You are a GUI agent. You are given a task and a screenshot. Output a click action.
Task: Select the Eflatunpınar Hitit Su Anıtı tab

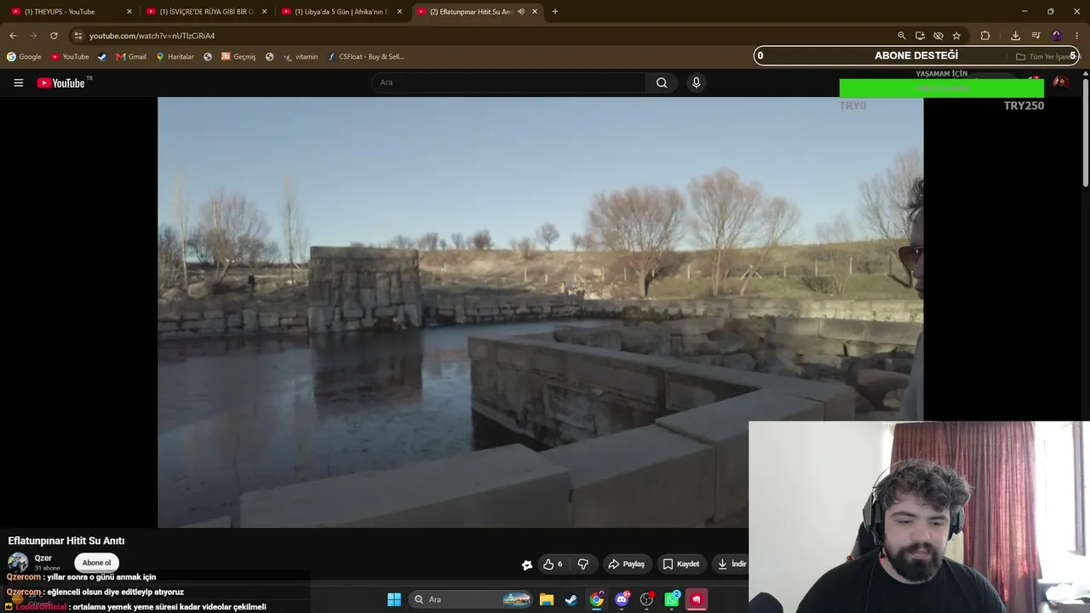470,12
